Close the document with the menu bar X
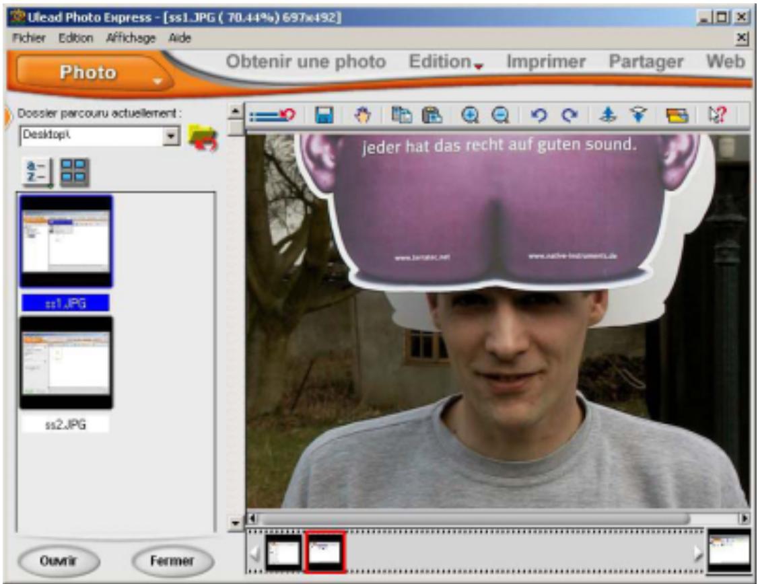This screenshot has height=584, width=758. (741, 38)
